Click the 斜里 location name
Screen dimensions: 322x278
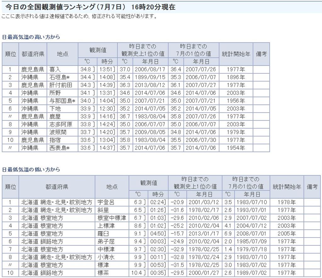103,210
